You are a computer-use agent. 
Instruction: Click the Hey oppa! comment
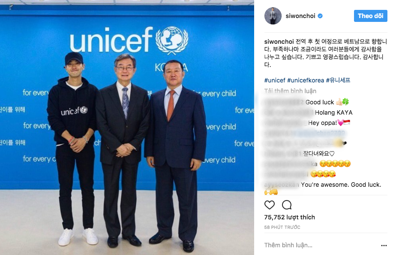click(322, 123)
